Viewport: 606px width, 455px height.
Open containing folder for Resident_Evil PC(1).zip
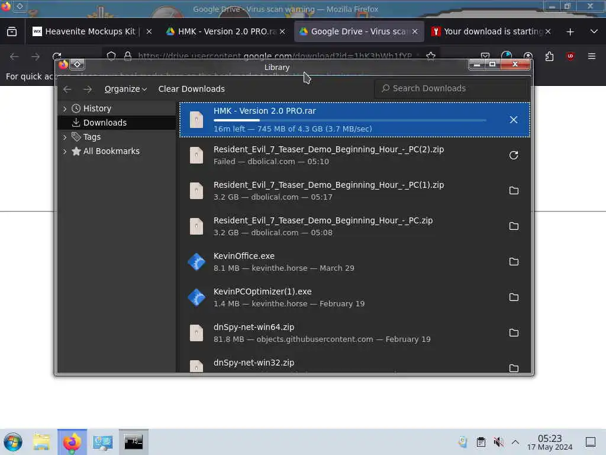[x=513, y=190]
